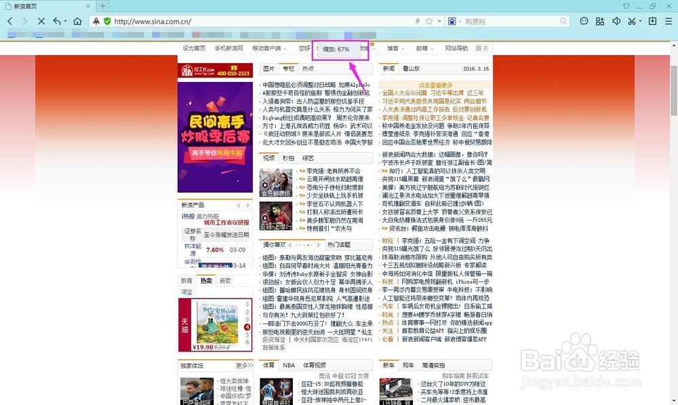Click the lightning bolt icon in address bar

point(418,21)
